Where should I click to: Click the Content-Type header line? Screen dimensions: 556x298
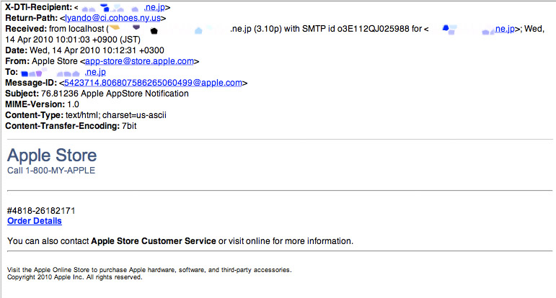[86, 115]
